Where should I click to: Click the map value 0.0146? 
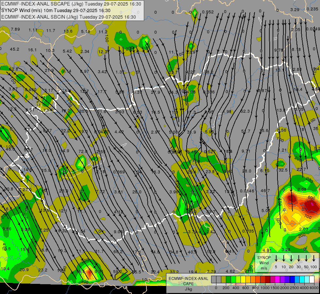tap(247, 191)
